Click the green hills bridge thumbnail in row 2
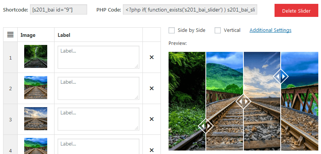 36,88
